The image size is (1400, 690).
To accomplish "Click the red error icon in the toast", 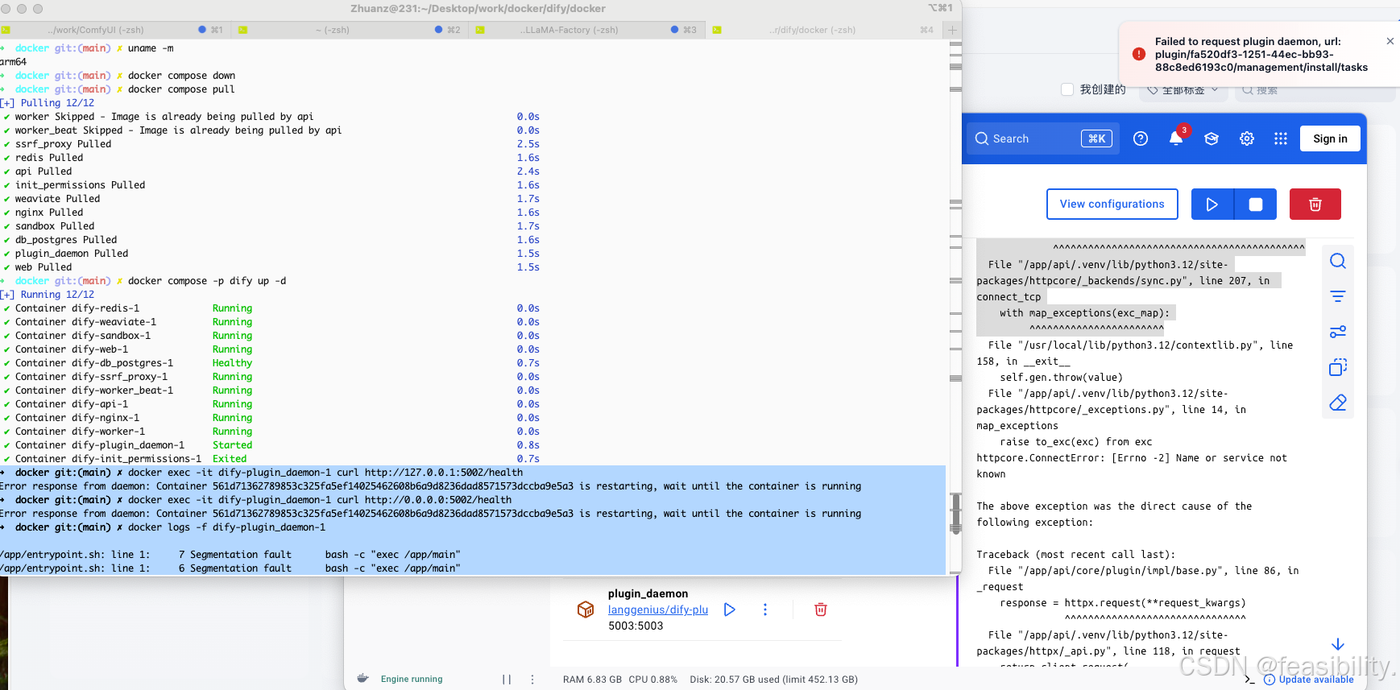I will tap(1139, 54).
